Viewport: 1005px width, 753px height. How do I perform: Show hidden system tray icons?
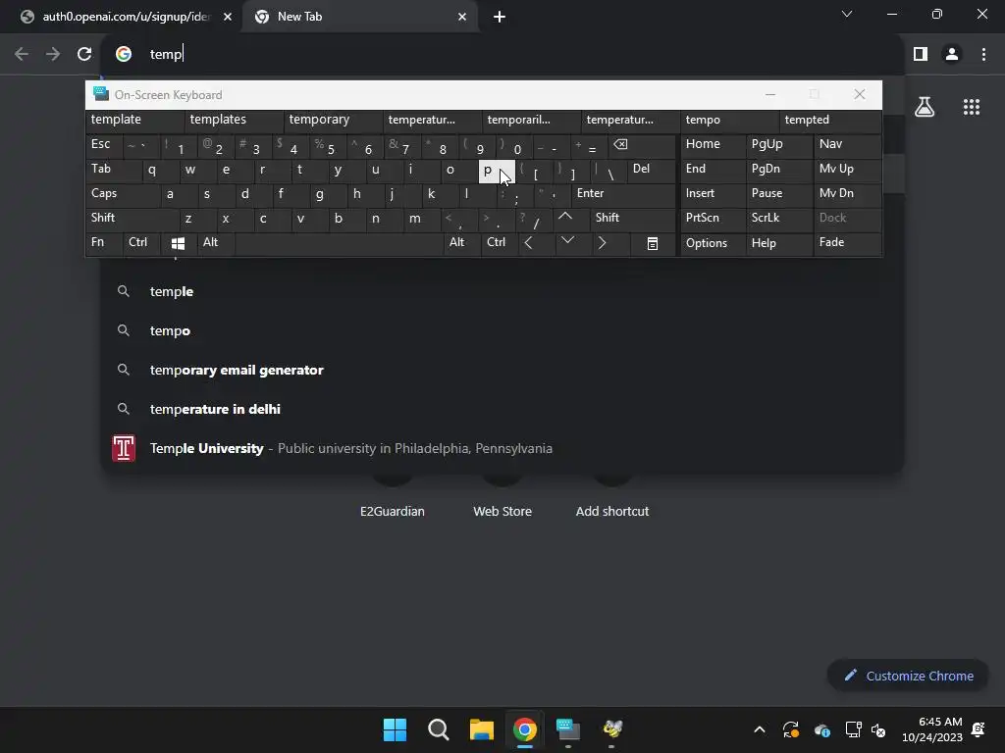point(760,729)
